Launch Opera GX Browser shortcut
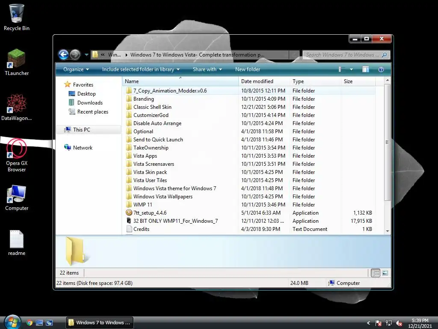The width and height of the screenshot is (438, 329). click(17, 156)
